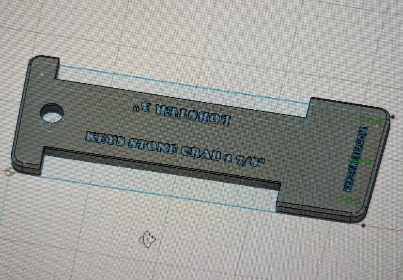403x280 pixels.
Task: Select the circular keyring hole
Action: coord(52,113)
